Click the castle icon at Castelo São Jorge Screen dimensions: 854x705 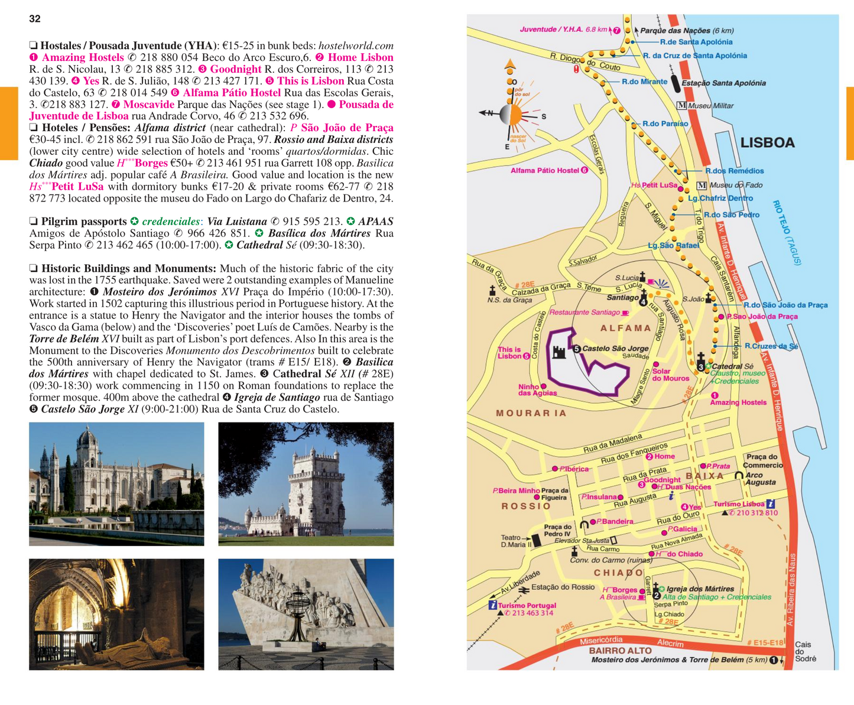(x=558, y=353)
